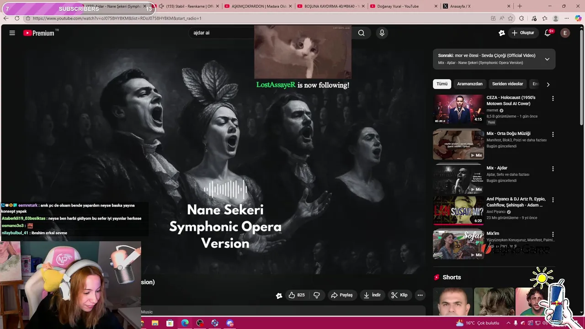Open Microsoft Store from taskbar
585x329 pixels.
tap(170, 323)
